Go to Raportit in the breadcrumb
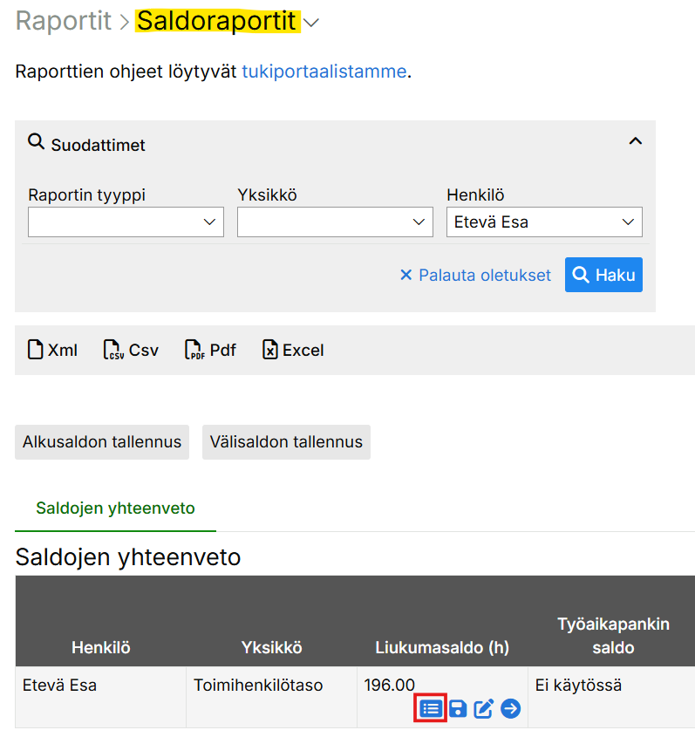695x737 pixels. [63, 22]
